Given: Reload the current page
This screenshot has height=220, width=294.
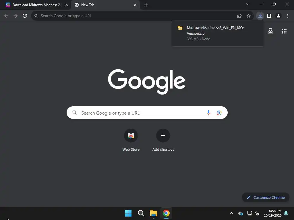Looking at the screenshot, I should point(25,16).
